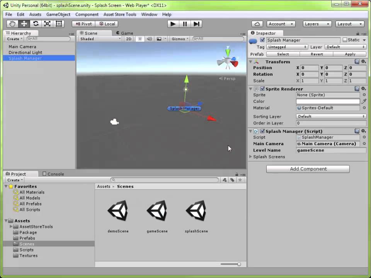Search by type in Project panel
The height and width of the screenshot is (278, 371).
225,180
